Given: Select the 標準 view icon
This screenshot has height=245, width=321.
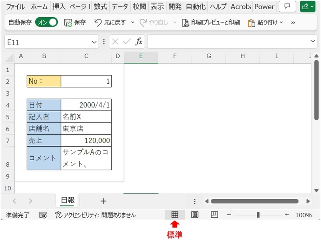Looking at the screenshot, I should (175, 215).
